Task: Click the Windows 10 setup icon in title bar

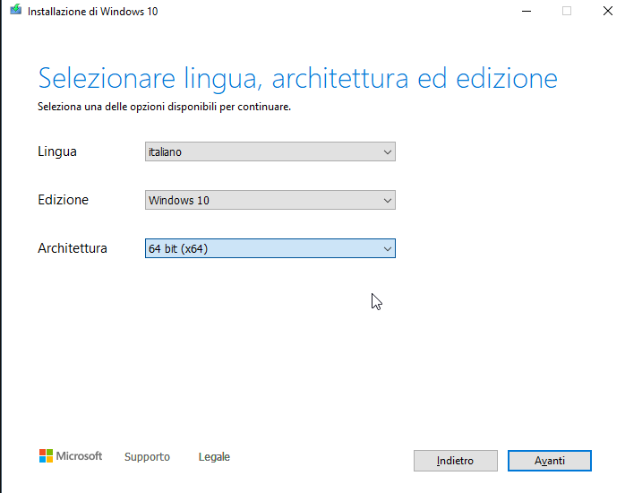Action: [15, 11]
